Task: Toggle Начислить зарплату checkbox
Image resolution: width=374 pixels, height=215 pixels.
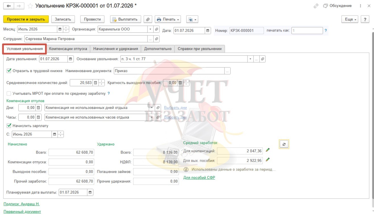Action: point(9,125)
